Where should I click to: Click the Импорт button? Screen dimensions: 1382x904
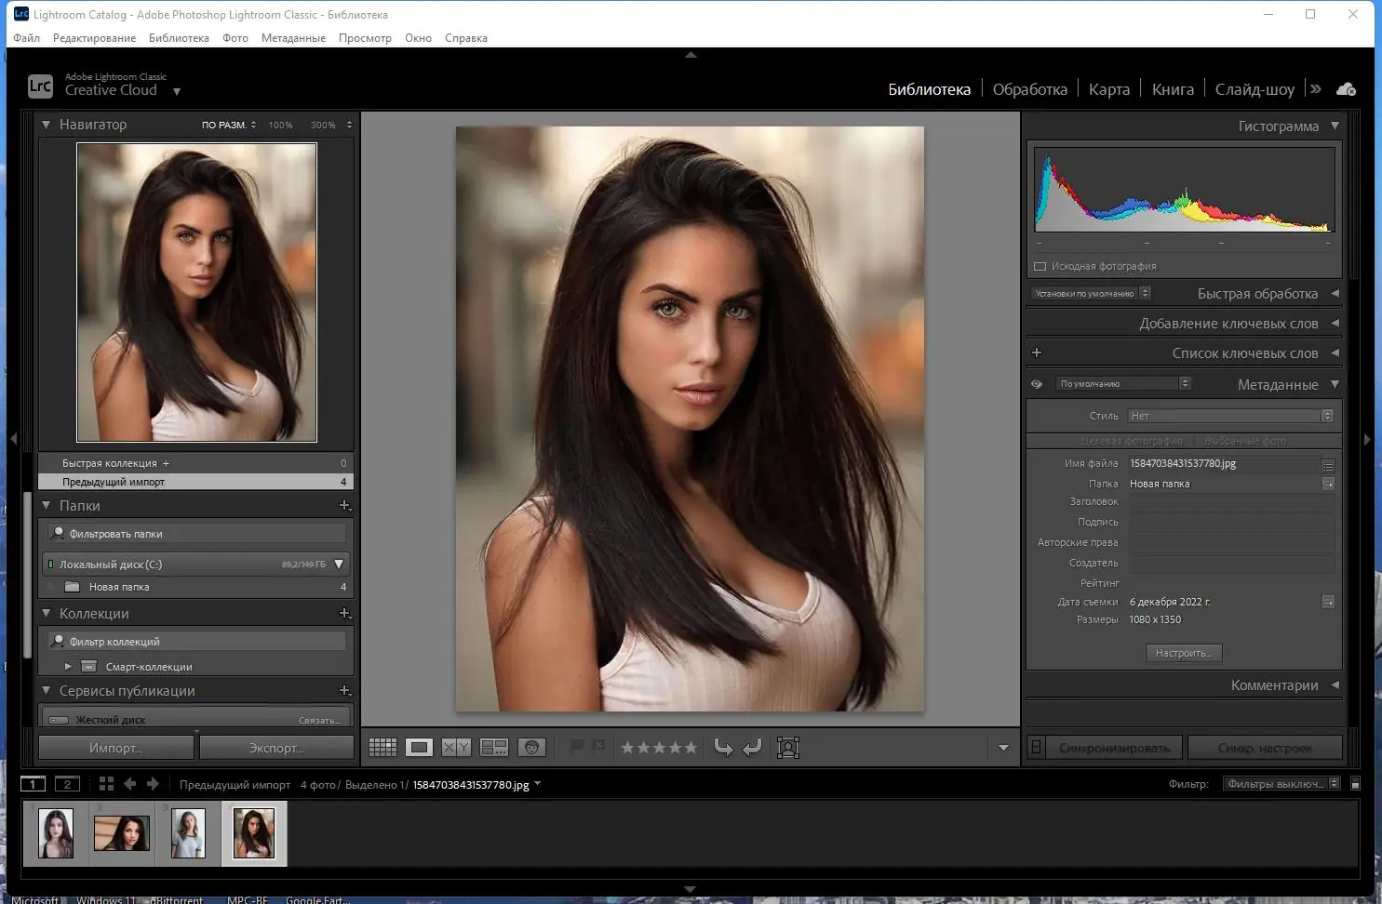[x=116, y=748]
